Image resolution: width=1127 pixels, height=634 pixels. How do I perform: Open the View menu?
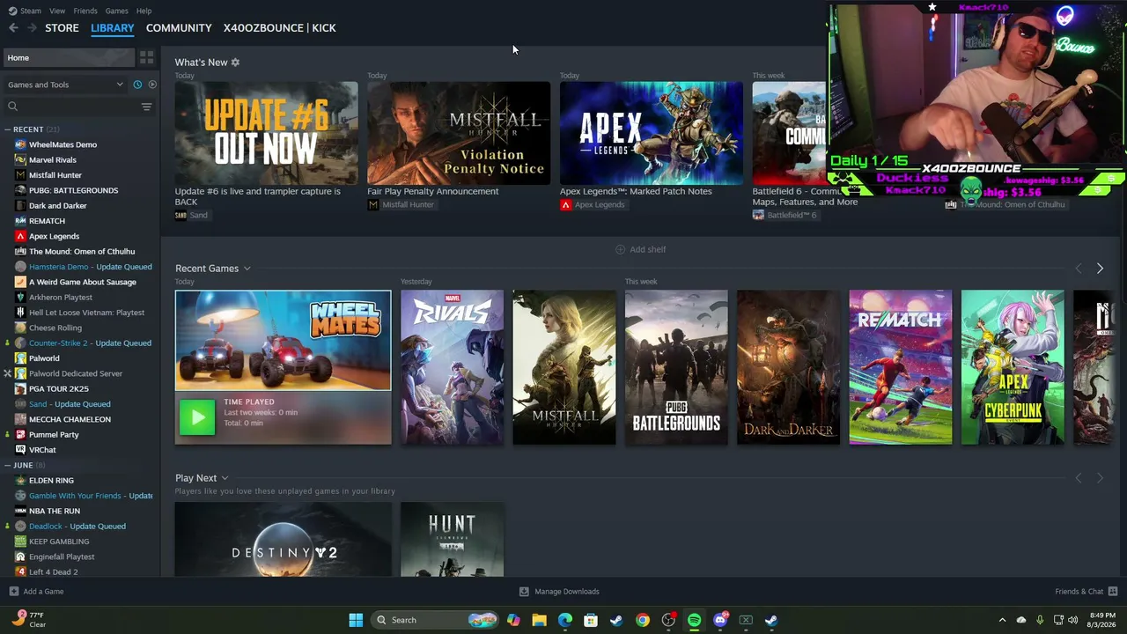pyautogui.click(x=57, y=11)
